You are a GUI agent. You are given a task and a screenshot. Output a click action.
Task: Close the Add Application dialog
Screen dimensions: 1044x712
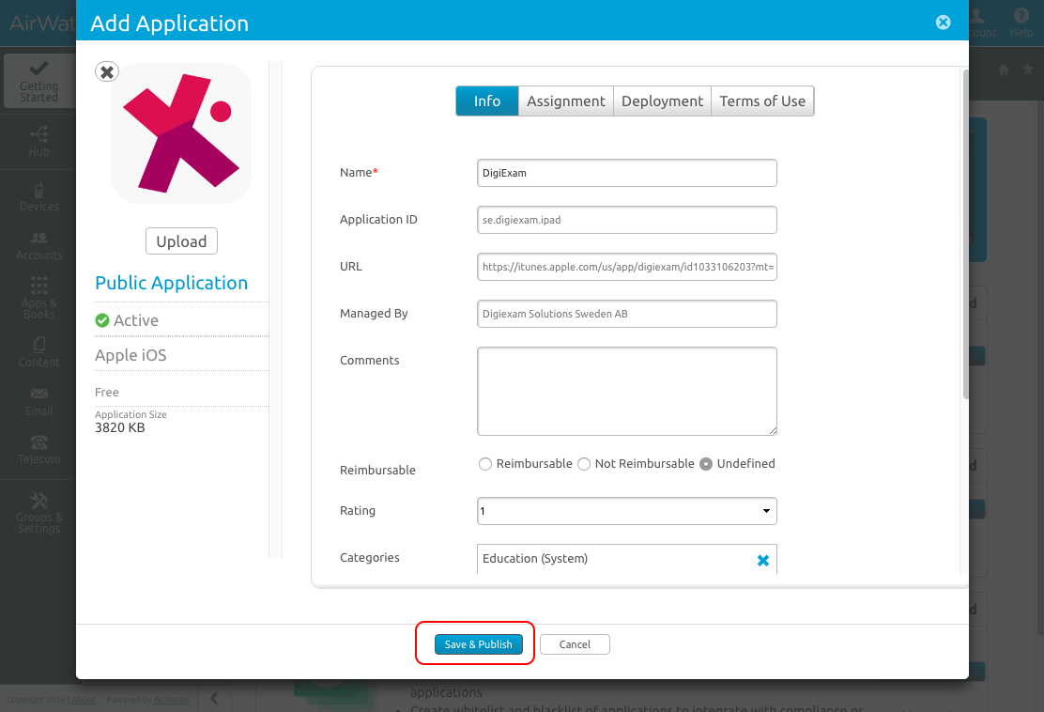pyautogui.click(x=943, y=23)
